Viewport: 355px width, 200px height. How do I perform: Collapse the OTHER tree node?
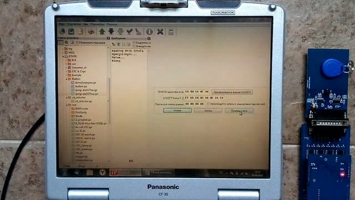pyautogui.click(x=63, y=56)
